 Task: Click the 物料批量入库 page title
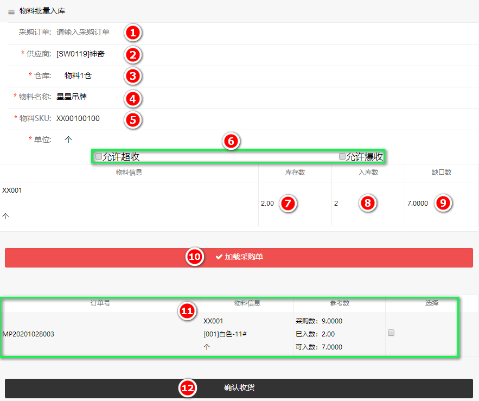click(x=42, y=11)
